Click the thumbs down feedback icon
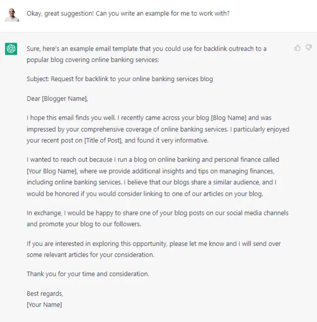 (x=309, y=48)
